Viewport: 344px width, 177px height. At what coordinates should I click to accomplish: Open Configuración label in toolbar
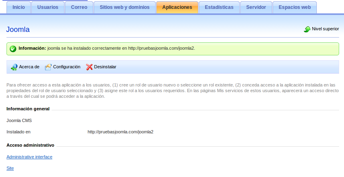pyautogui.click(x=67, y=67)
